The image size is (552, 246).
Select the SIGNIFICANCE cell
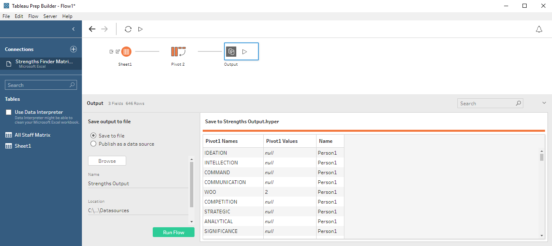(x=233, y=231)
